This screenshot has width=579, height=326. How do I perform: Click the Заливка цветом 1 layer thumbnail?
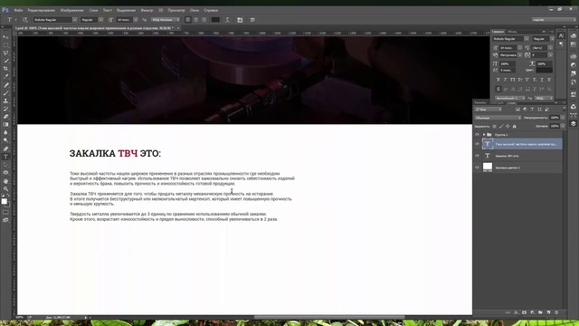coord(488,167)
